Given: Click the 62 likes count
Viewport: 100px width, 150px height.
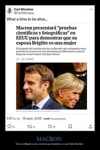Looking at the screenshot, I should (x=54, y=127).
